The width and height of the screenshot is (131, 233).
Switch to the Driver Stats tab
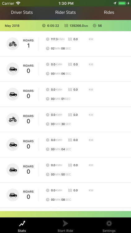point(22,12)
